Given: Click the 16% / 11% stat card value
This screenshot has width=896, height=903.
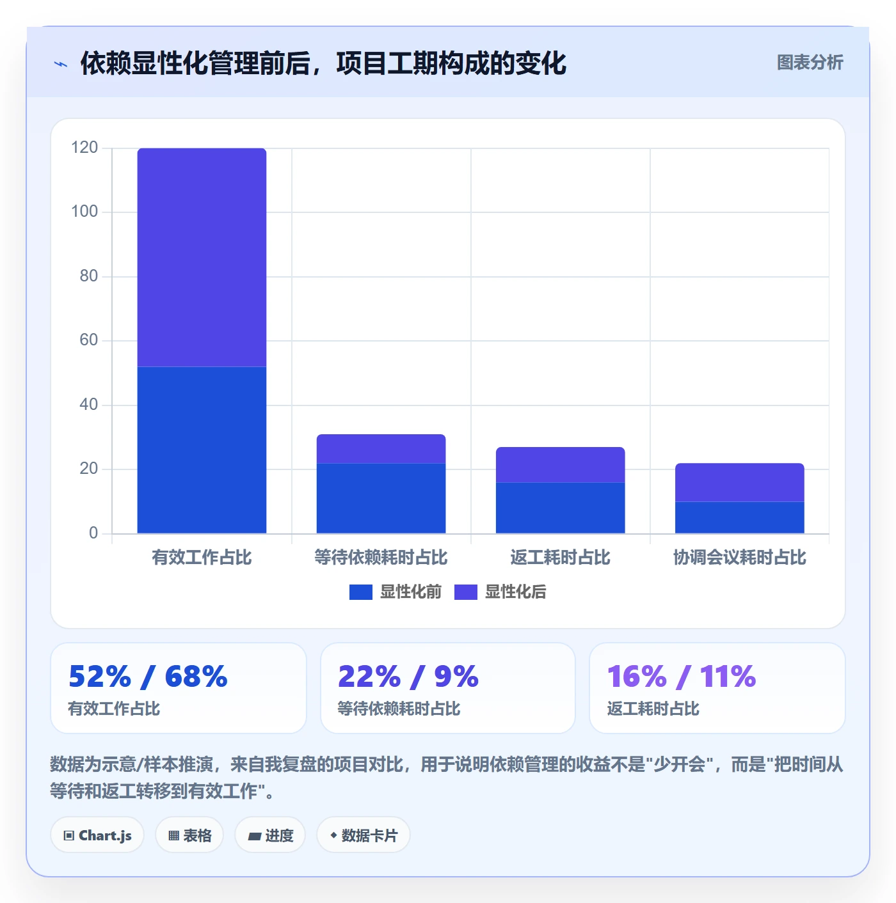Looking at the screenshot, I should (682, 677).
